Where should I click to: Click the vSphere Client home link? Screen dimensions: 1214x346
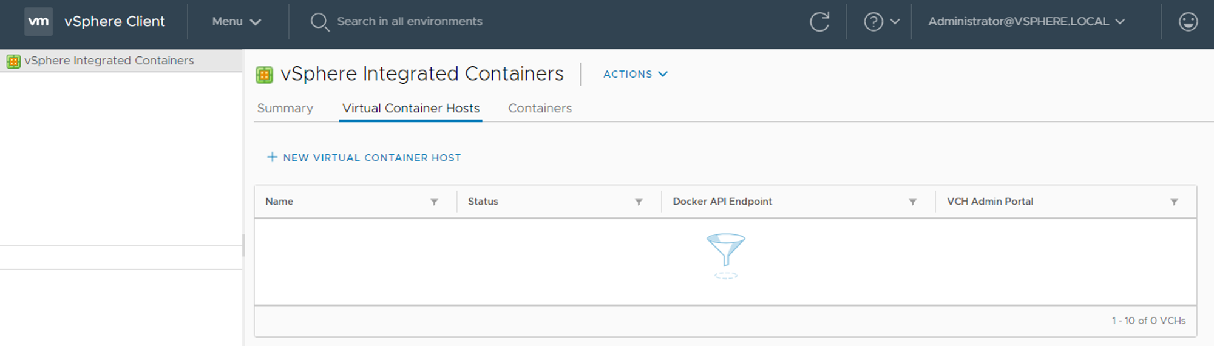[114, 22]
